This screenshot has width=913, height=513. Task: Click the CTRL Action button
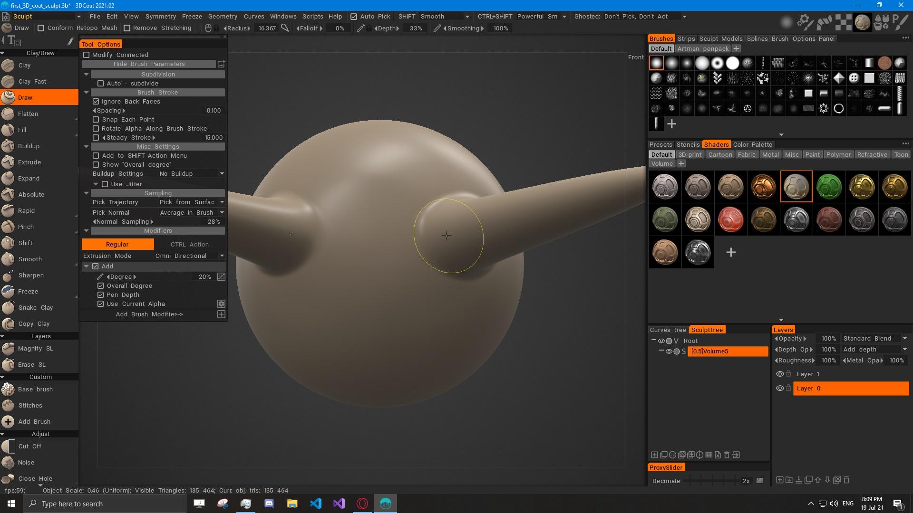click(x=189, y=245)
